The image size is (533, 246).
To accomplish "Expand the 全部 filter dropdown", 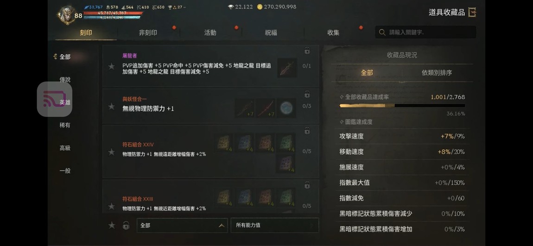I will point(182,225).
